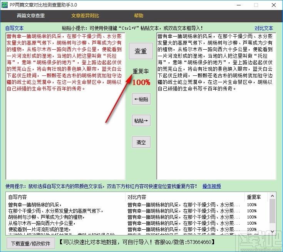Viewport: 283px width, 252px height.
Task: Maximize the window
Action: coord(256,5)
